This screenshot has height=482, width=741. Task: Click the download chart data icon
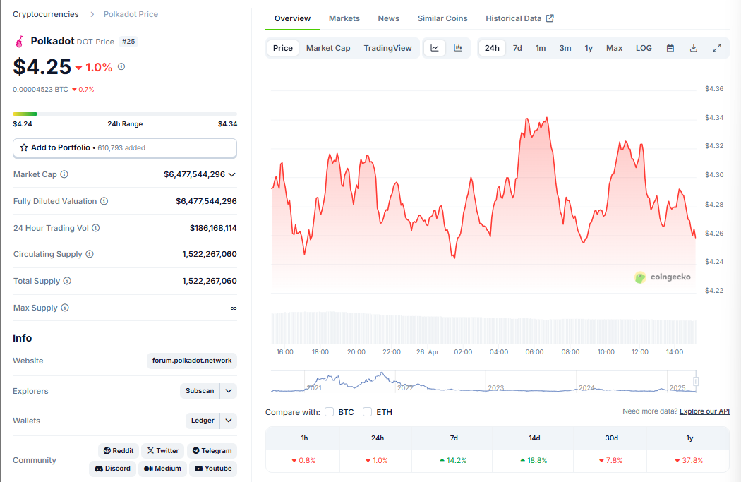[x=693, y=48]
